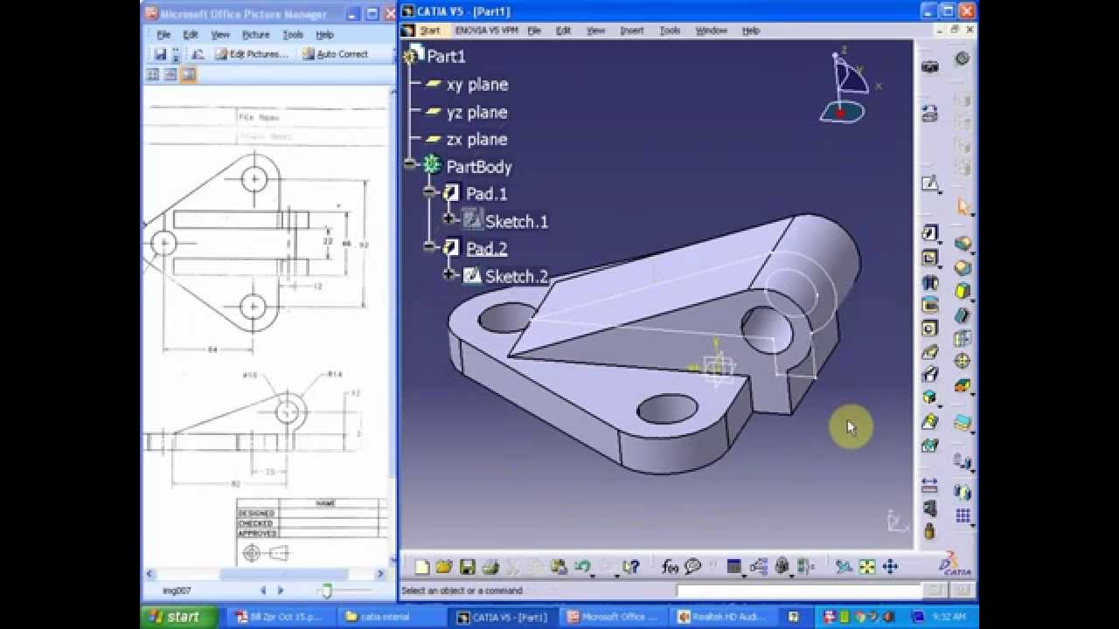Go to previous picture arrow
Image resolution: width=1119 pixels, height=629 pixels.
(x=263, y=591)
